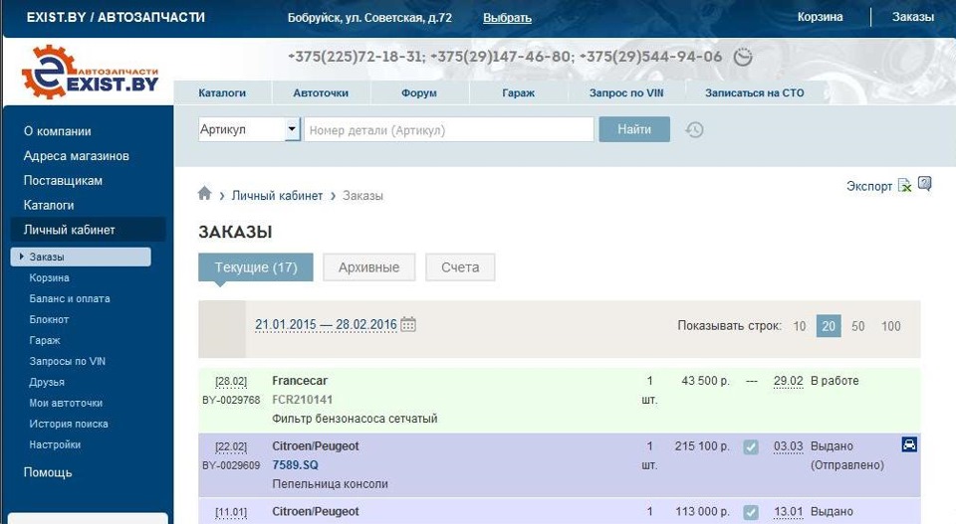Toggle the checkmark on the 113 000 р. order
This screenshot has width=956, height=524.
[x=751, y=512]
